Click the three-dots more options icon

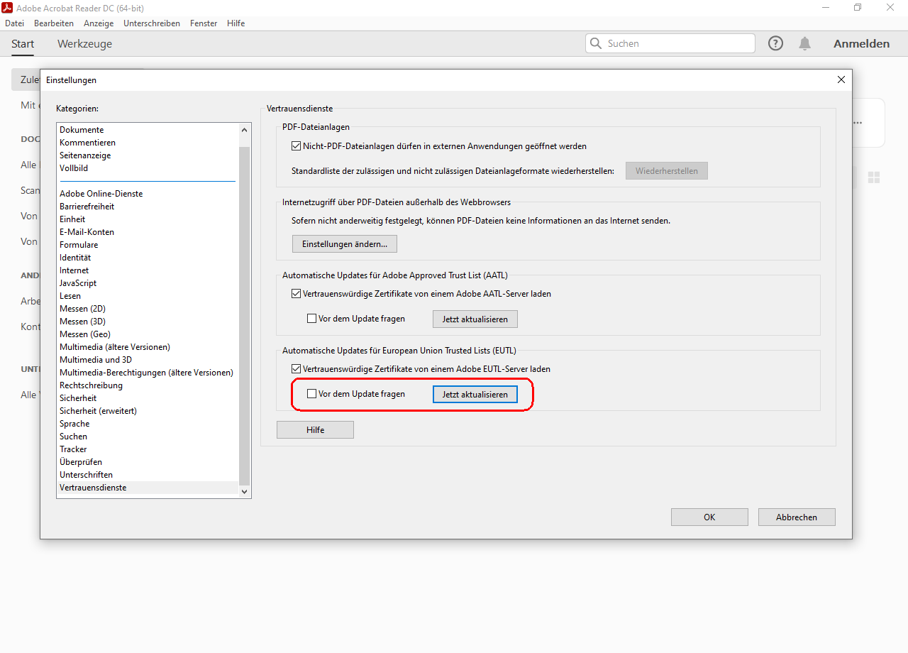[x=858, y=123]
